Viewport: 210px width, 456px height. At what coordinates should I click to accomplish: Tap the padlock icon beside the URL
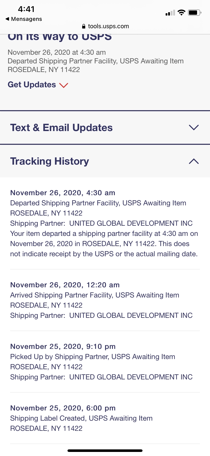[84, 26]
